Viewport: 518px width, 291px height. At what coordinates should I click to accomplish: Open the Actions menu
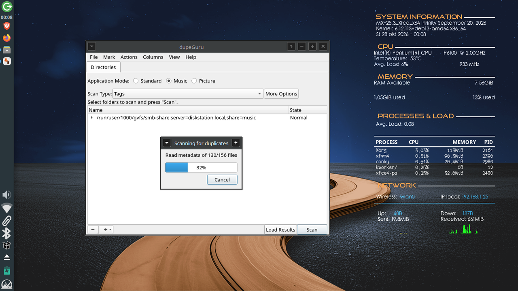[129, 57]
